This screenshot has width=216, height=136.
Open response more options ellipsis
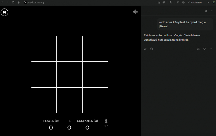coord(211,49)
